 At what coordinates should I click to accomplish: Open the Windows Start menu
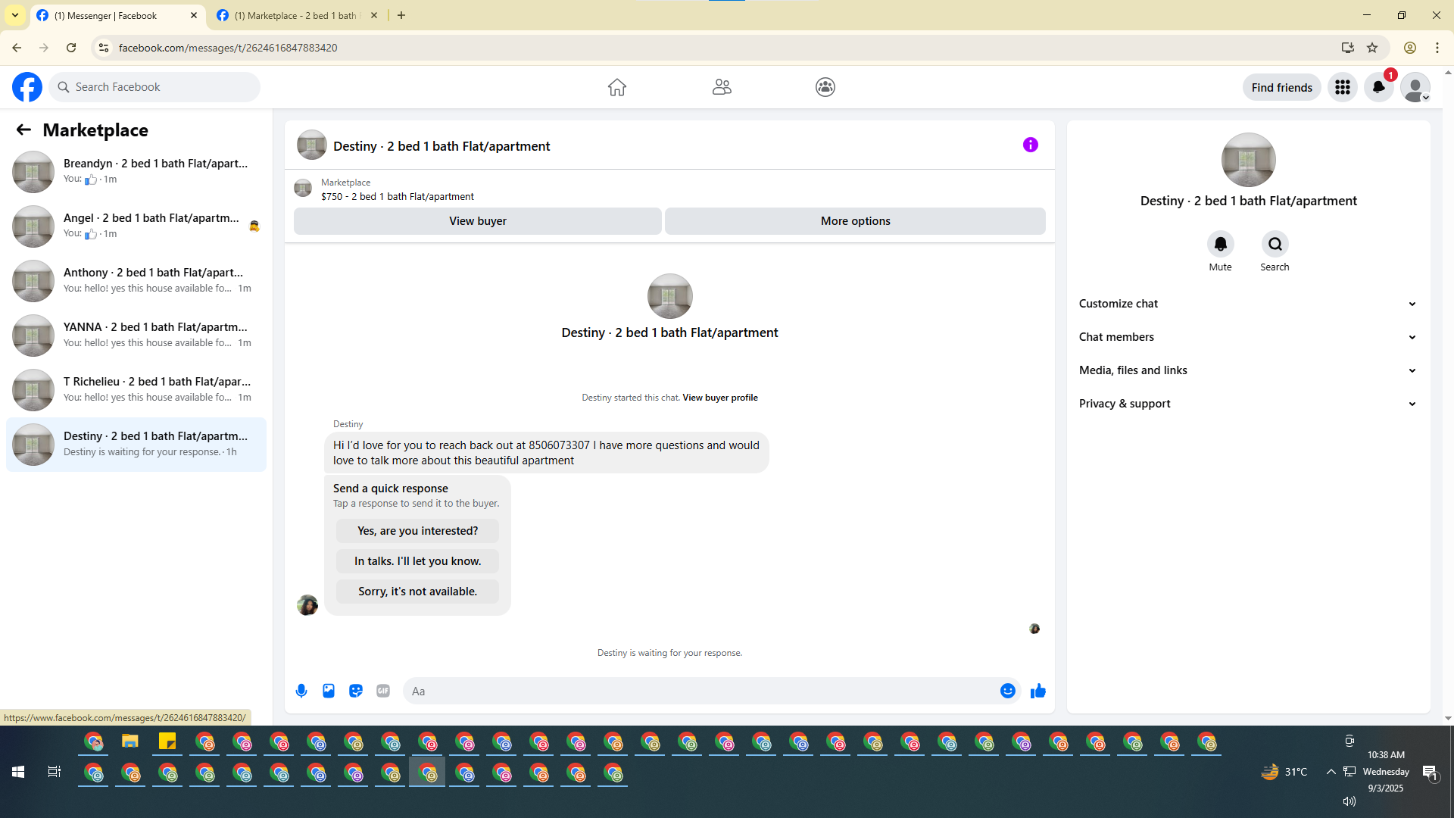point(18,772)
